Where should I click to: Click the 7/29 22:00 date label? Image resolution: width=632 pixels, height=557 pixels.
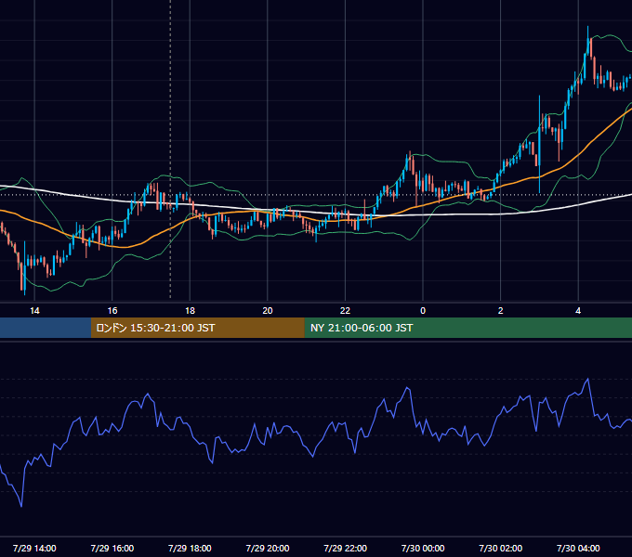pyautogui.click(x=346, y=548)
